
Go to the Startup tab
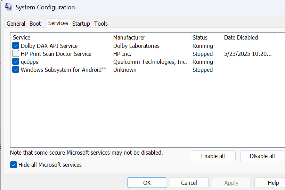(81, 24)
